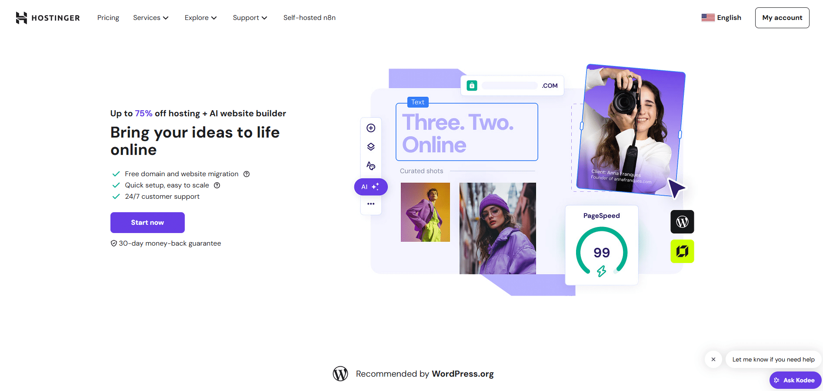
Task: Click the PageSpeed score gauge showing 99
Action: coord(602,252)
